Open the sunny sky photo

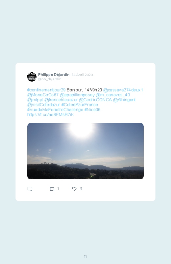pos(85,151)
